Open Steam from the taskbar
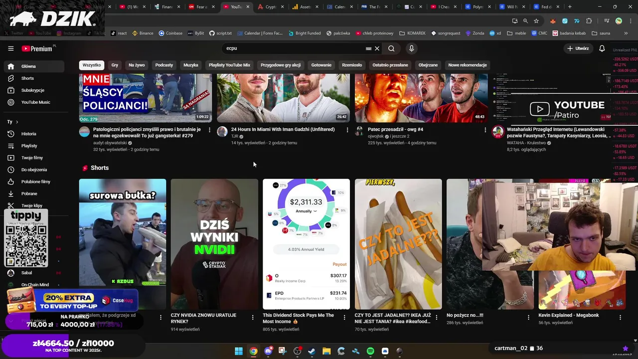Image resolution: width=638 pixels, height=359 pixels. pyautogui.click(x=312, y=351)
